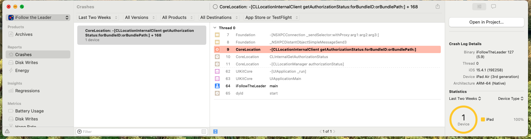The height and width of the screenshot is (139, 531).
Task: Click the Foundation icon on frame 7
Action: click(217, 35)
